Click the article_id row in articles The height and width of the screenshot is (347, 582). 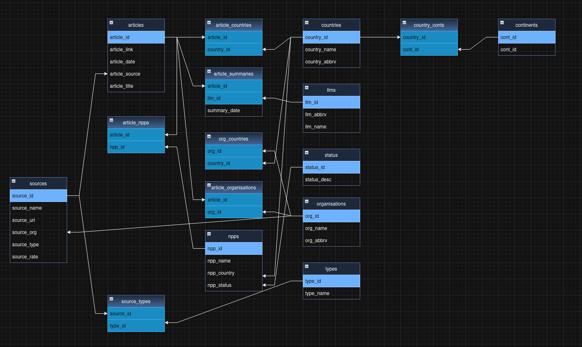(x=136, y=37)
